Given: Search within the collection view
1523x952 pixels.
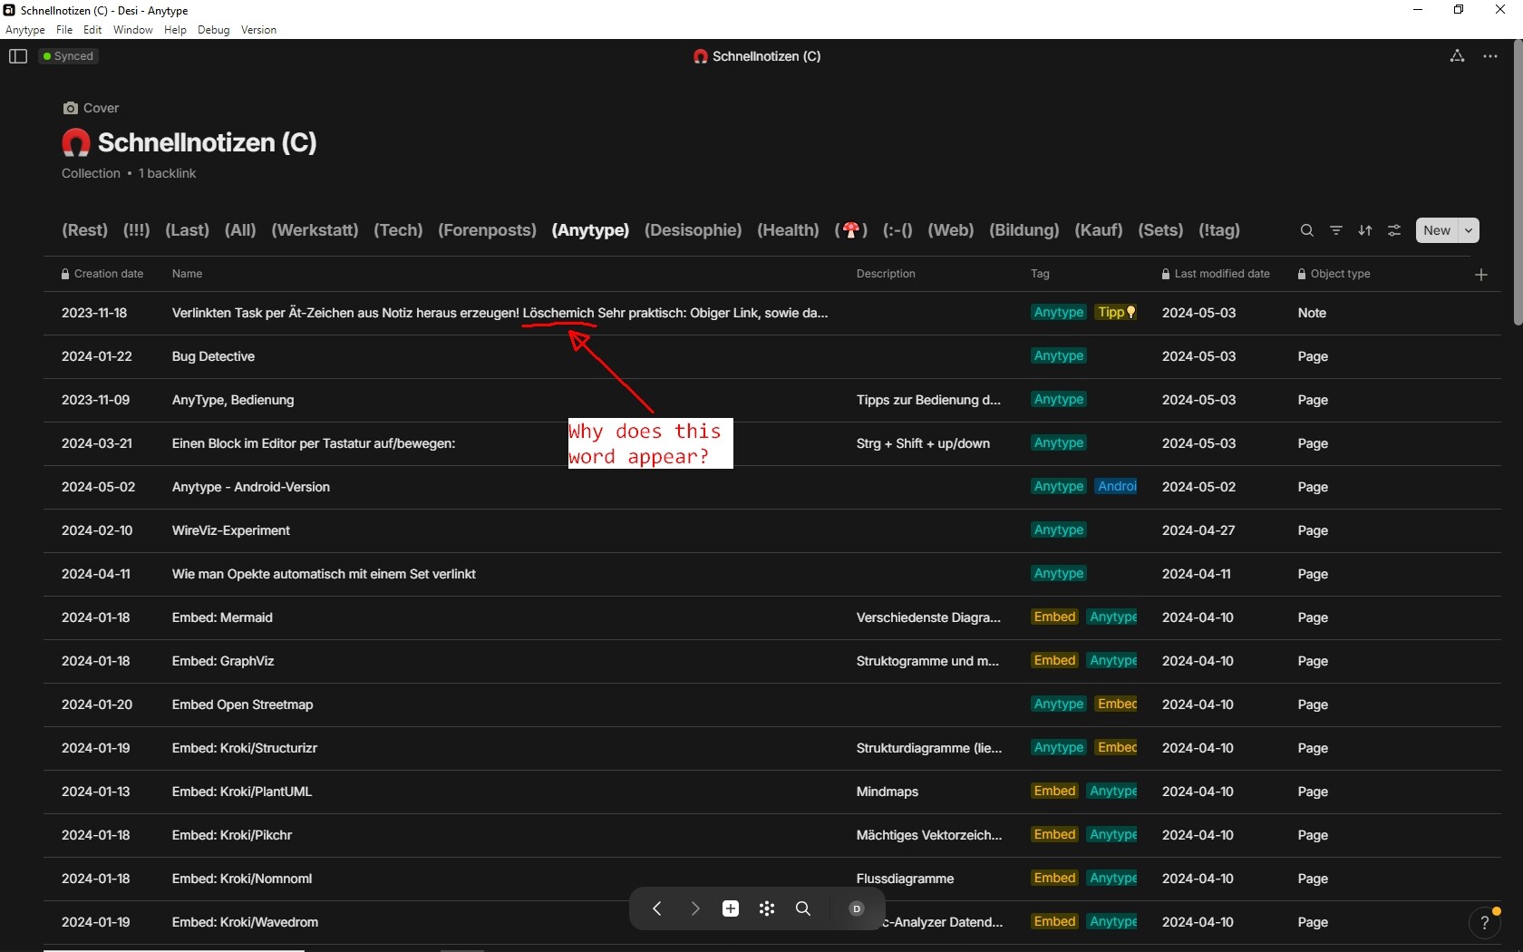Looking at the screenshot, I should pyautogui.click(x=1306, y=230).
